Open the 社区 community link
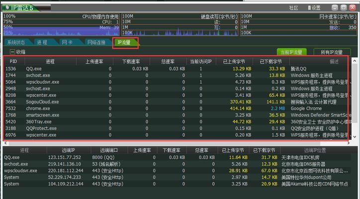Screen dimensions: 360x199 click(293, 8)
